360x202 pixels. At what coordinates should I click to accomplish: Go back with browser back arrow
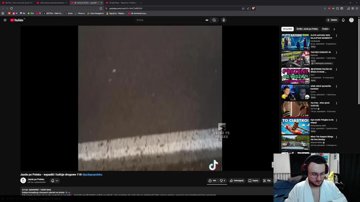pos(3,8)
